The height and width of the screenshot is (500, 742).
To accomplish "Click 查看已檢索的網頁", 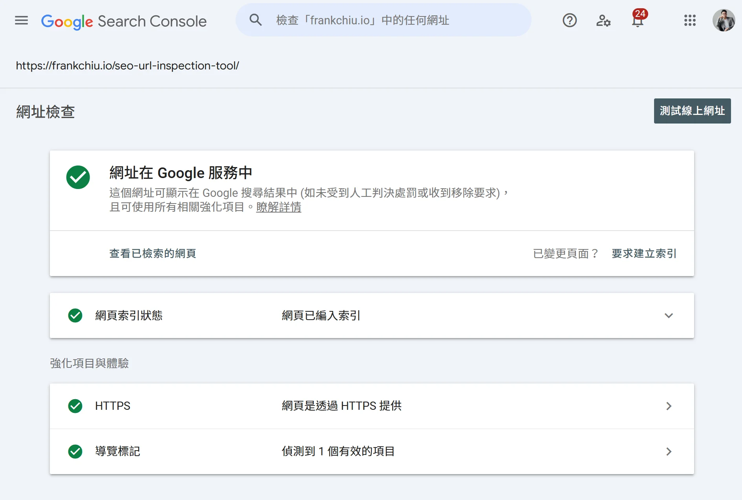I will 153,254.
